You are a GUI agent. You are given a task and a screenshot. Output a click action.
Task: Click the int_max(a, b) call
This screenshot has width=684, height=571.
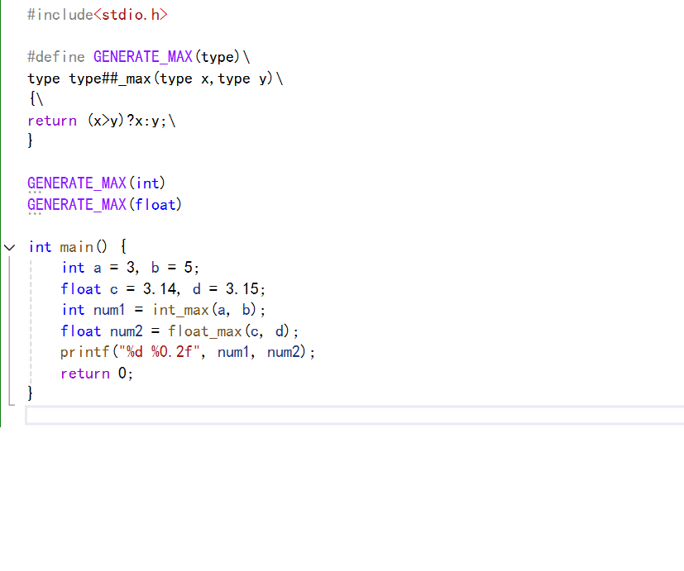click(x=208, y=310)
